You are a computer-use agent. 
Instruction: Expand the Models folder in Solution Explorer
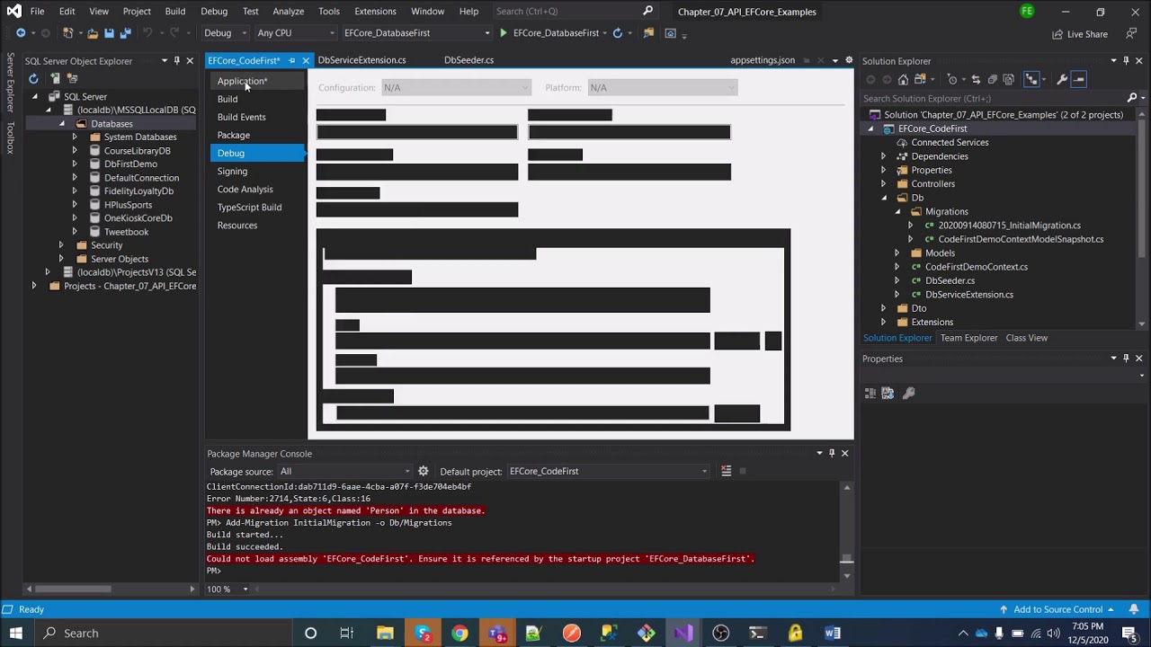[897, 253]
